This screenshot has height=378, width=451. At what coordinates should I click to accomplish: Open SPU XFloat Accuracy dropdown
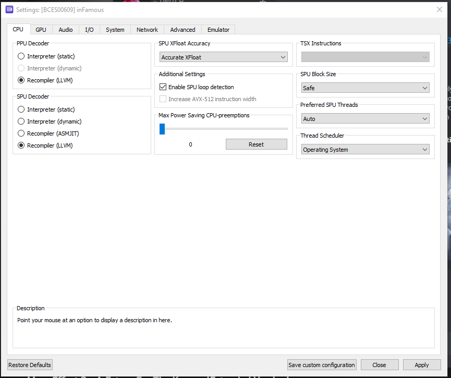point(224,57)
